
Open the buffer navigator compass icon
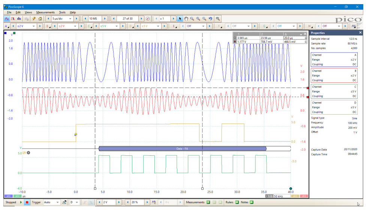click(x=148, y=19)
